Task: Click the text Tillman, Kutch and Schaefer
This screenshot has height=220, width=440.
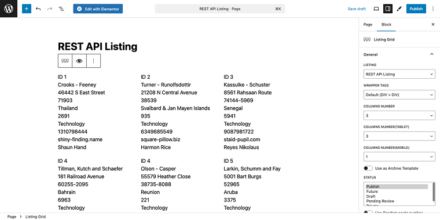Action: 90,168
